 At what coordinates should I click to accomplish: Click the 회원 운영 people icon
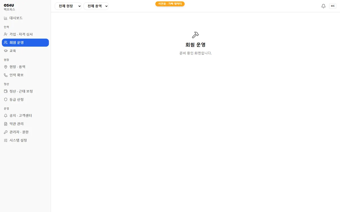coord(6,43)
